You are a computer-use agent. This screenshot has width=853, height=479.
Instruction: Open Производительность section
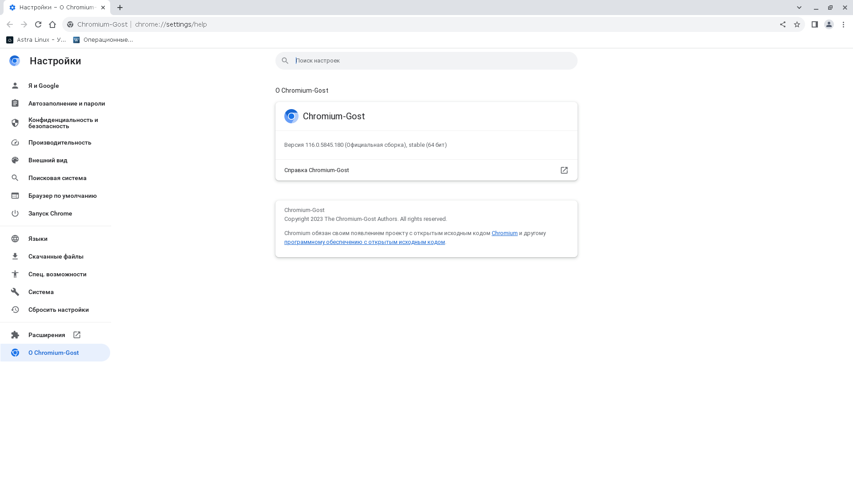pyautogui.click(x=55, y=142)
